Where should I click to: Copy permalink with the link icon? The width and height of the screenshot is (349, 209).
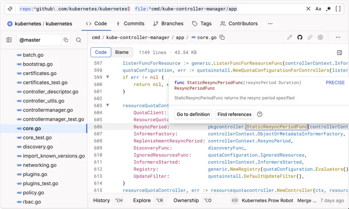tap(310, 37)
